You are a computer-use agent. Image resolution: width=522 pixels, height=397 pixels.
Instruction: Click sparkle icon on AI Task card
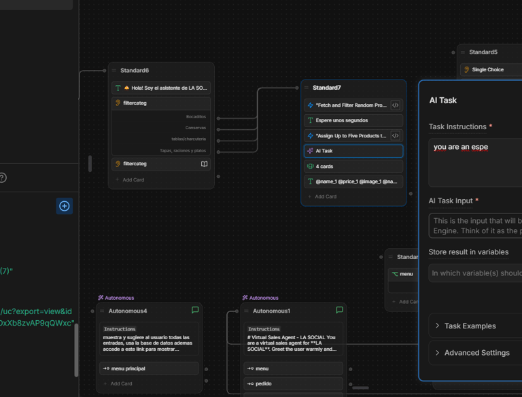click(310, 151)
